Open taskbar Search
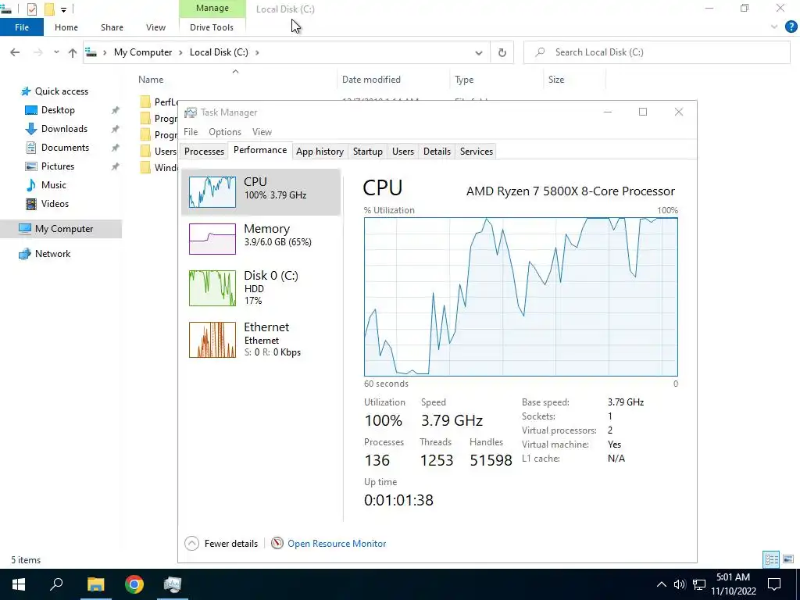The width and height of the screenshot is (800, 600). tap(56, 584)
